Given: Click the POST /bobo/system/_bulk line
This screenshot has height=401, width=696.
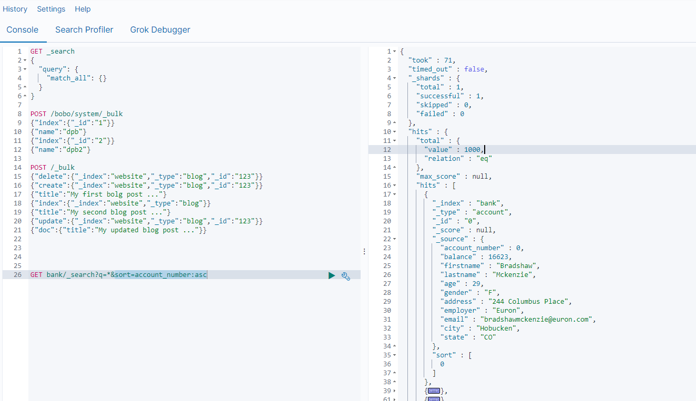Looking at the screenshot, I should pyautogui.click(x=77, y=114).
